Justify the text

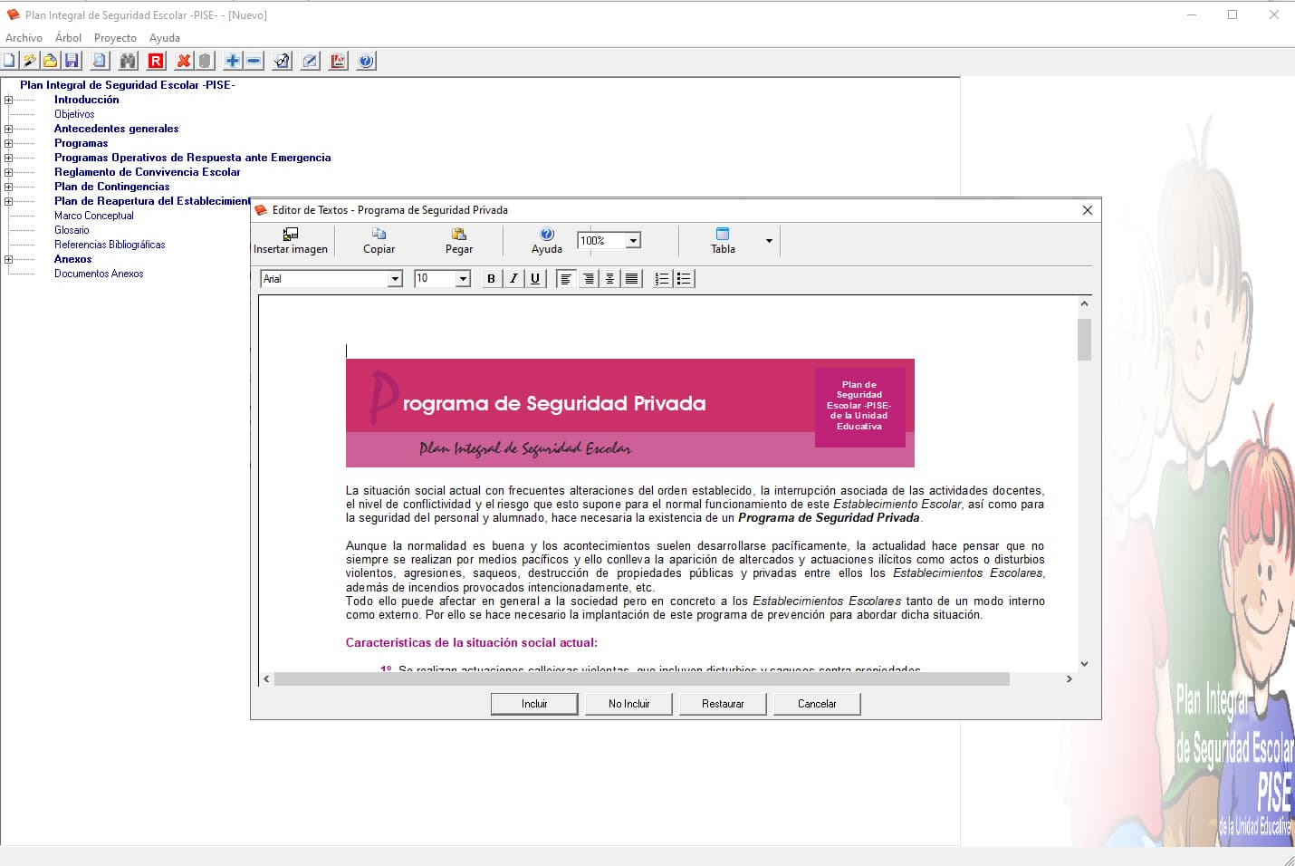pos(631,279)
